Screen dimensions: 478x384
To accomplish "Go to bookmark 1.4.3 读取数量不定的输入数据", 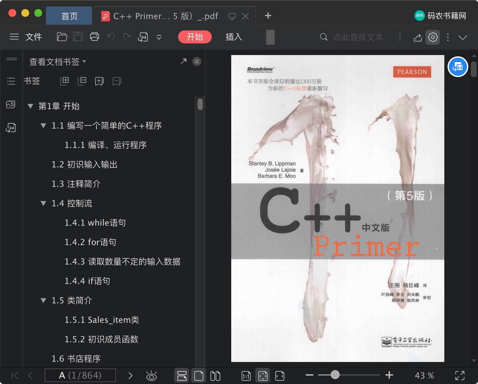I will (x=122, y=262).
